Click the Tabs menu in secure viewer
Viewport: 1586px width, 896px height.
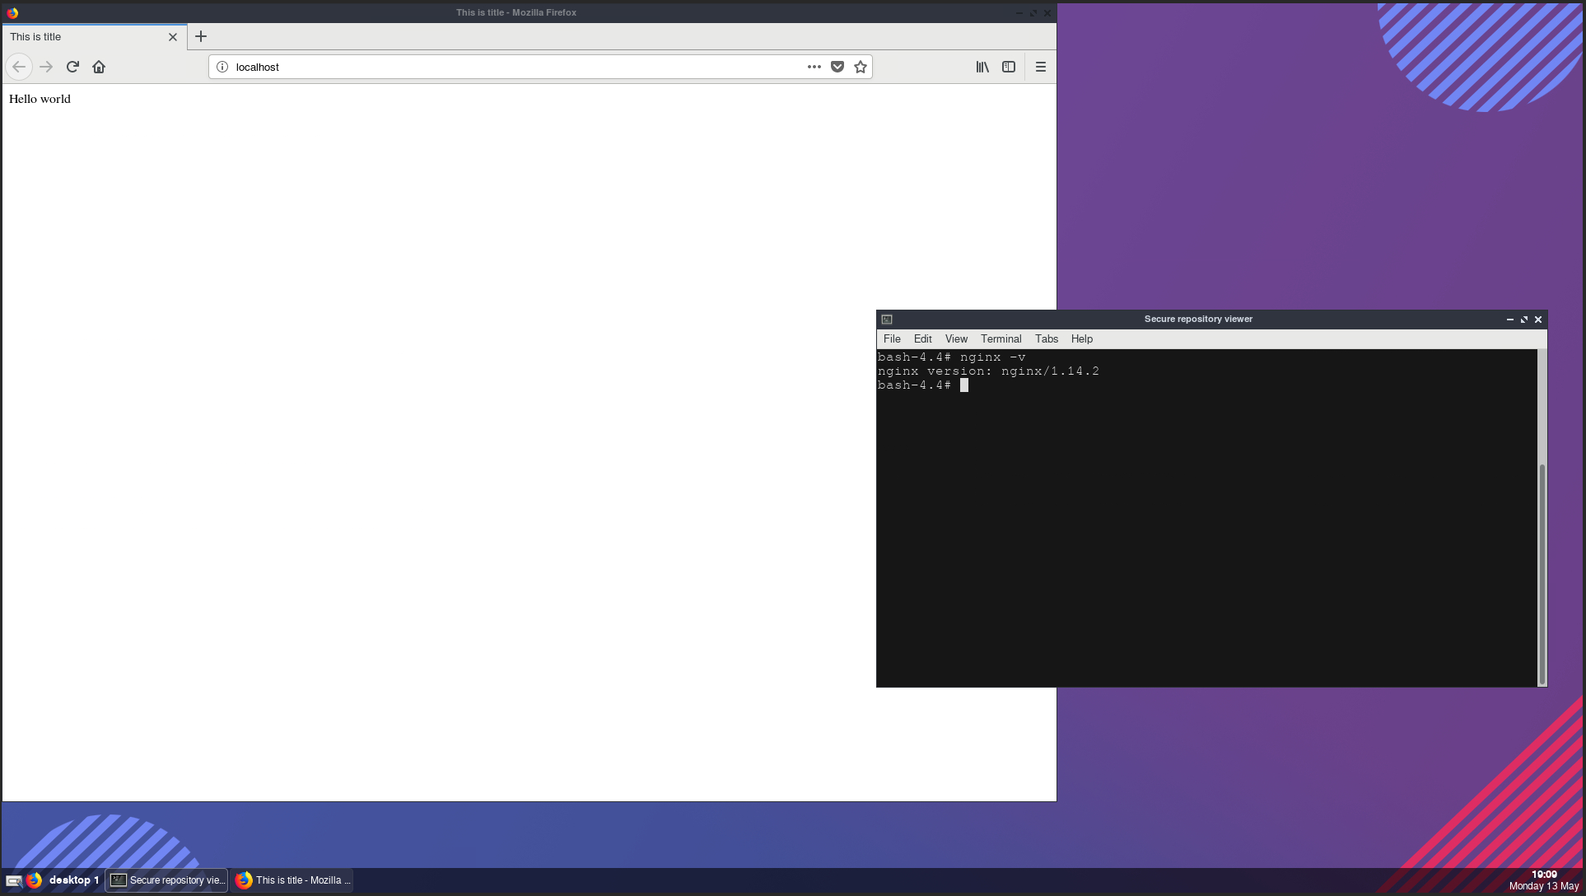[1045, 339]
